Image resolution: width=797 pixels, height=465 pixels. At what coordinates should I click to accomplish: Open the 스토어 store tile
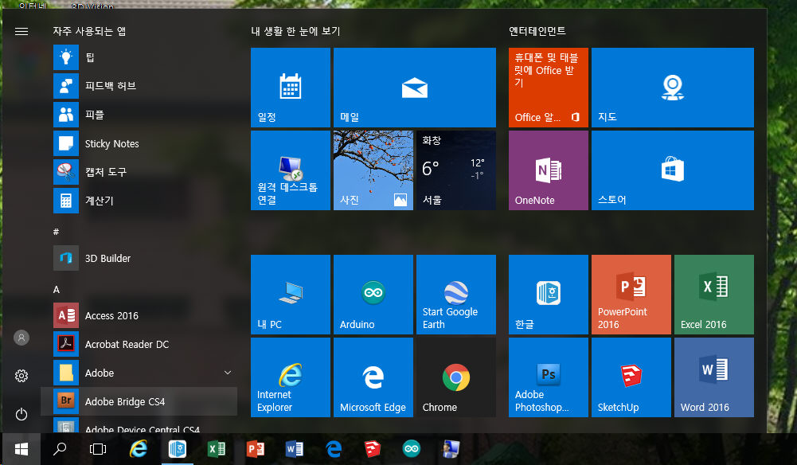click(673, 170)
